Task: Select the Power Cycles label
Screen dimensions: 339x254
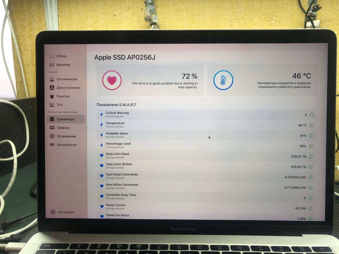Action: [116, 205]
